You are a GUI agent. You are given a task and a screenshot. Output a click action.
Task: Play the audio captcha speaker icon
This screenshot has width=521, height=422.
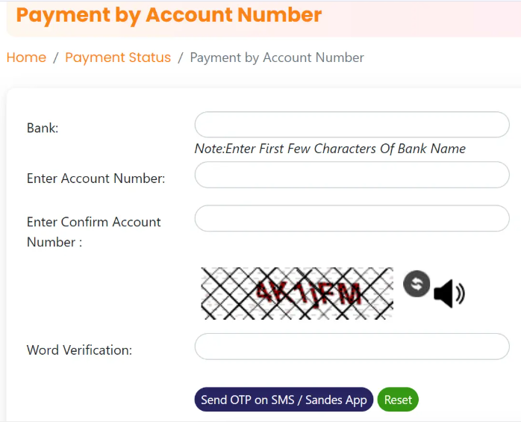[448, 294]
